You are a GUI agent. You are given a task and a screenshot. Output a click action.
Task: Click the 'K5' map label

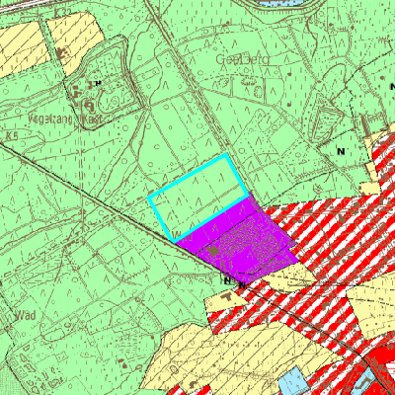point(13,136)
